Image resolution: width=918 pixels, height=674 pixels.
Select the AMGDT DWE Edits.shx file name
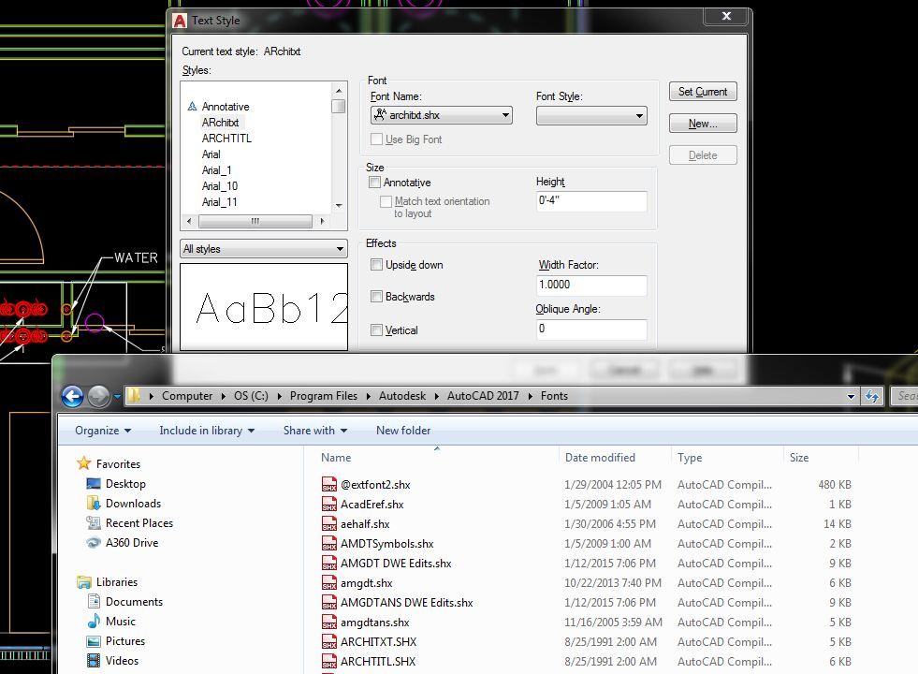(396, 564)
